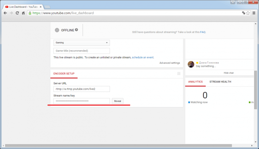Click the Stream name/key field

(x=81, y=101)
